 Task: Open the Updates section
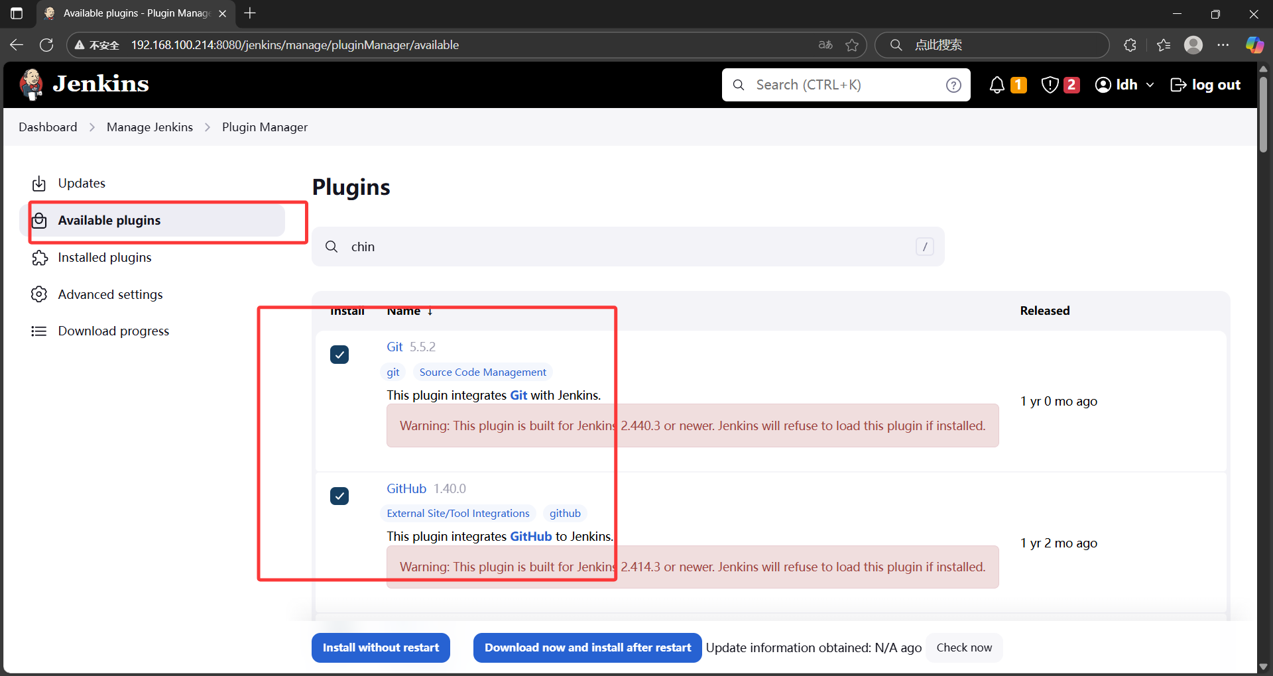(x=82, y=184)
